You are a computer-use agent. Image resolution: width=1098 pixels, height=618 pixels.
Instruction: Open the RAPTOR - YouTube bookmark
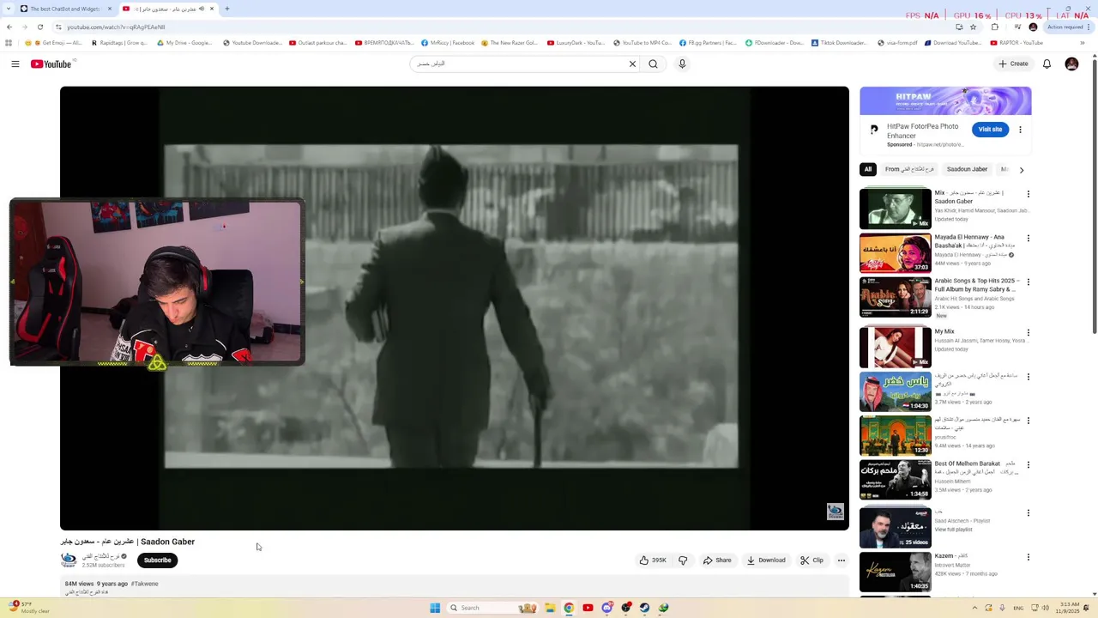point(1017,42)
